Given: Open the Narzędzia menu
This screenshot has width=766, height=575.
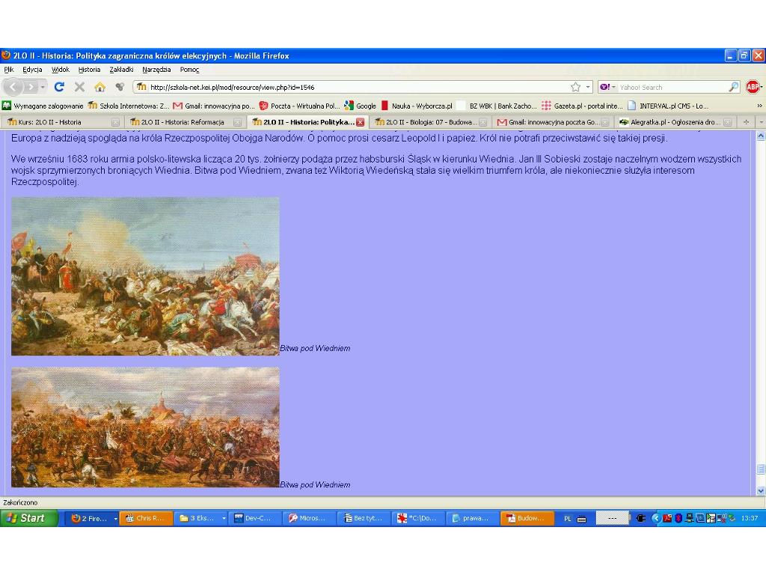Looking at the screenshot, I should [156, 70].
